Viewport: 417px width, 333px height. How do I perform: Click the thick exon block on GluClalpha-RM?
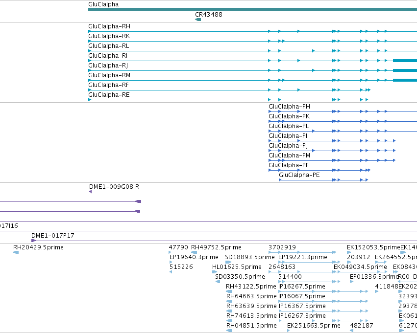click(405, 80)
